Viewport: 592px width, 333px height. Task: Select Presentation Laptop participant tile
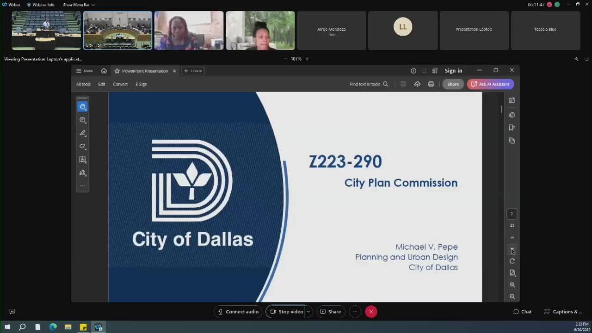(474, 31)
